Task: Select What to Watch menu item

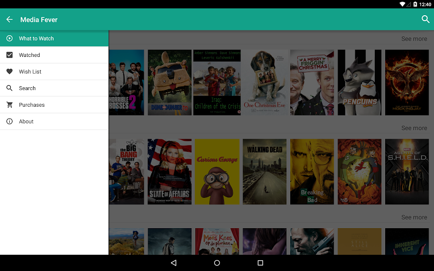Action: point(54,38)
